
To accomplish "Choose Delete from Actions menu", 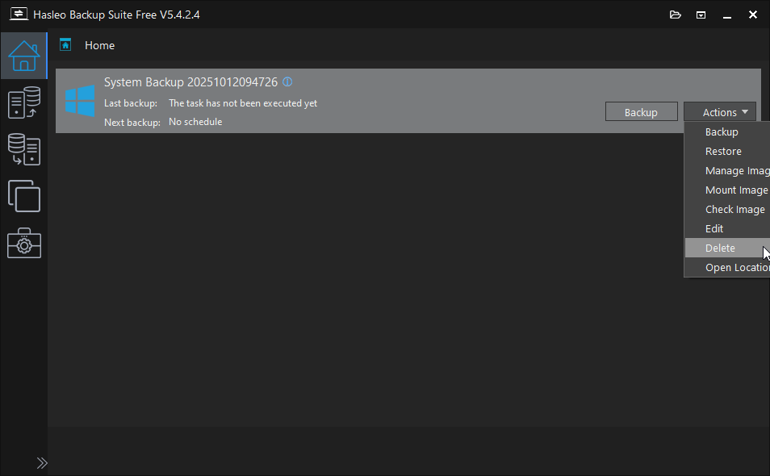I will click(x=727, y=248).
